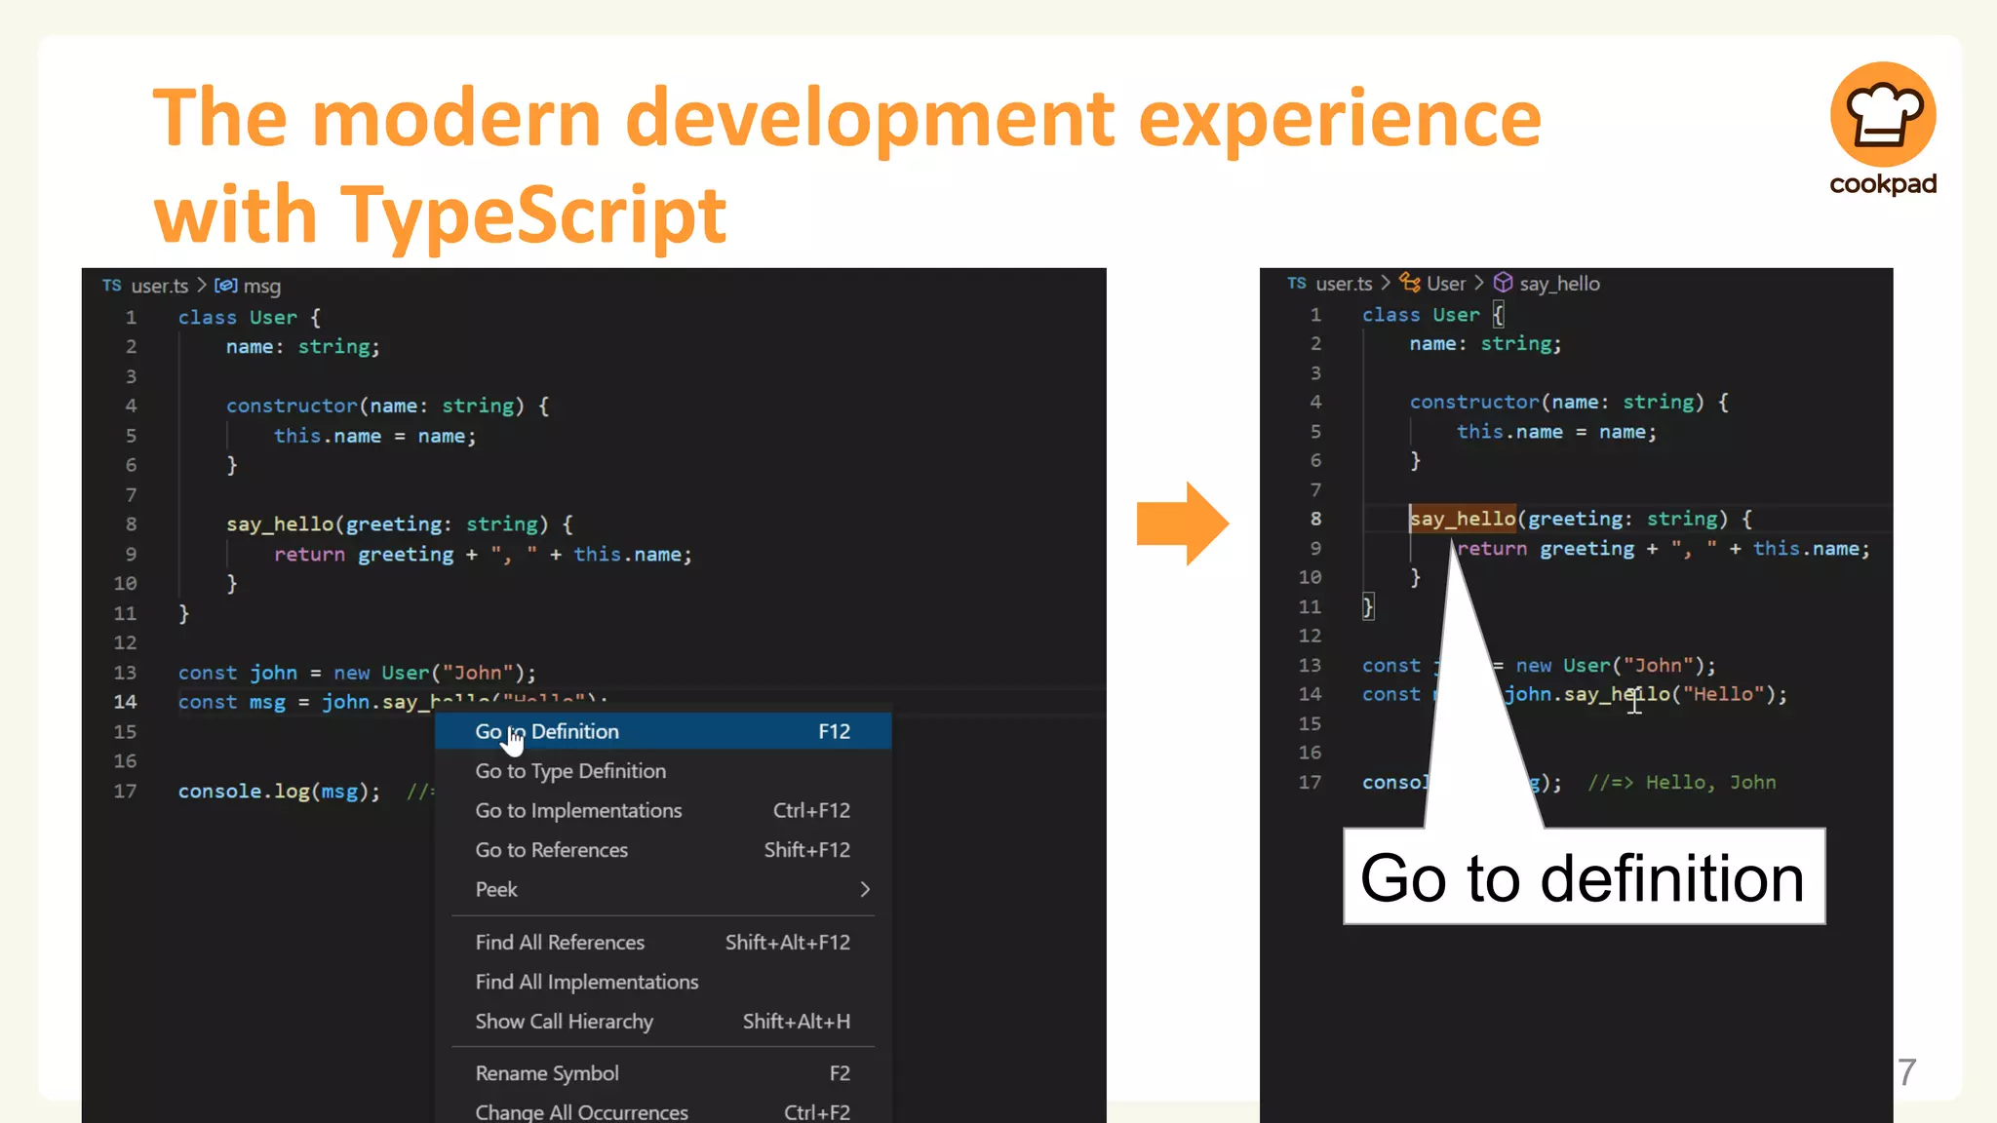1997x1123 pixels.
Task: Select Go to Implementations menu entry
Action: pos(663,810)
